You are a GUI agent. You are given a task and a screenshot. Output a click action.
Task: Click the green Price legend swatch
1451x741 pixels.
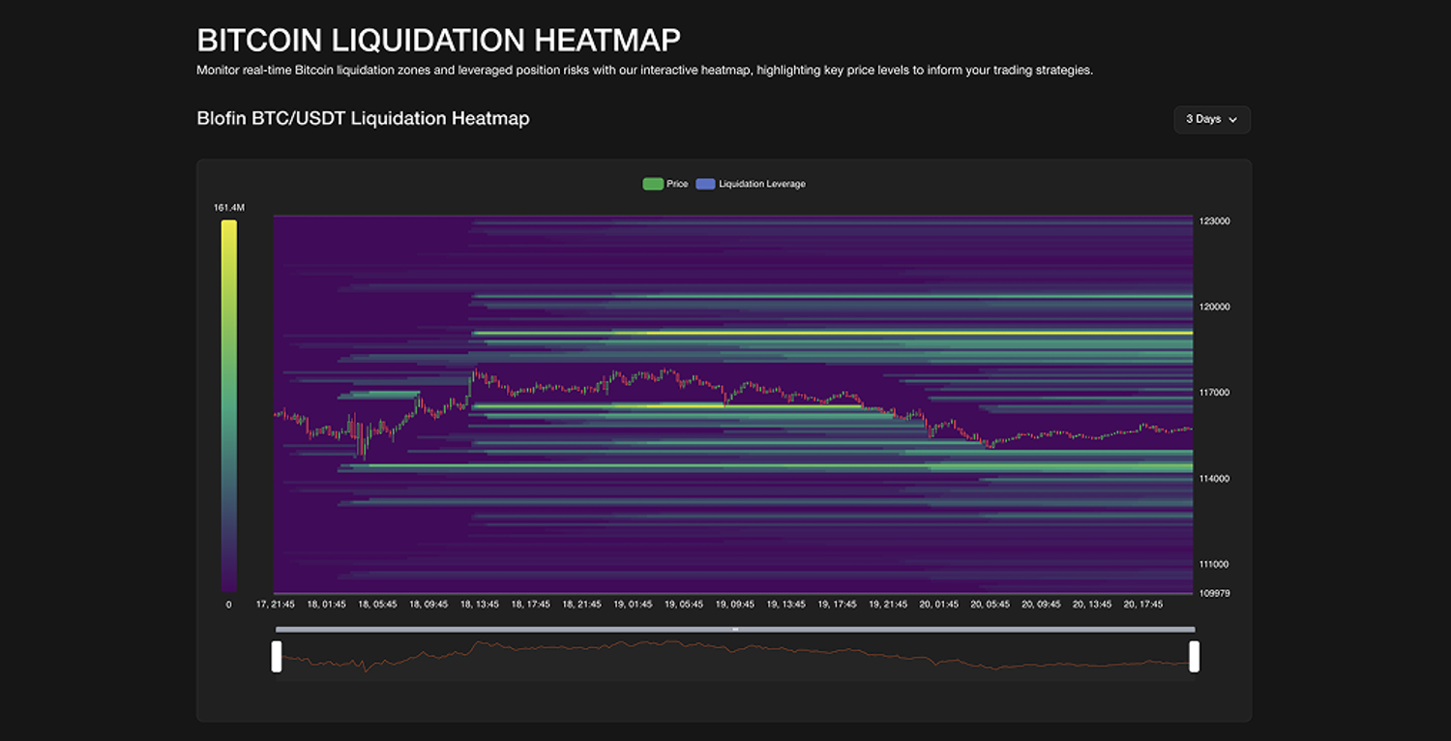(652, 183)
